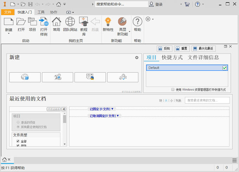The image size is (239, 172).
Task: Click the 搜索最近使用的文档 search field
Action: coord(207,100)
